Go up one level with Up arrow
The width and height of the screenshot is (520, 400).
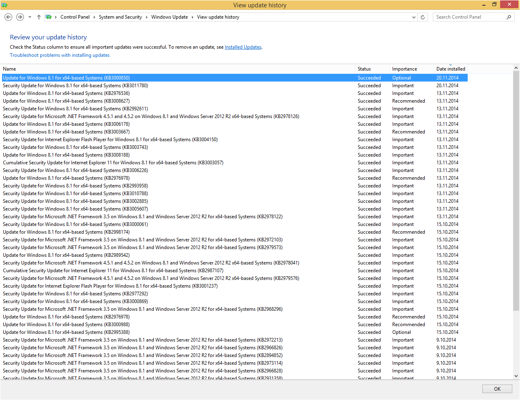click(x=39, y=17)
